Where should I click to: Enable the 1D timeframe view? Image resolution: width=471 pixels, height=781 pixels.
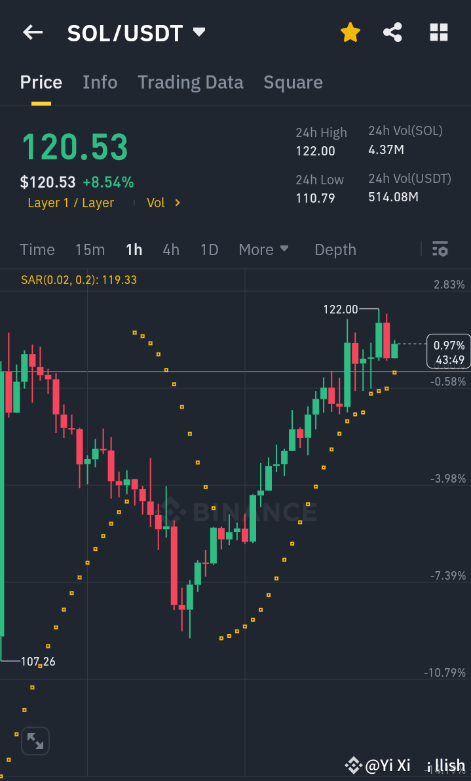coord(209,249)
